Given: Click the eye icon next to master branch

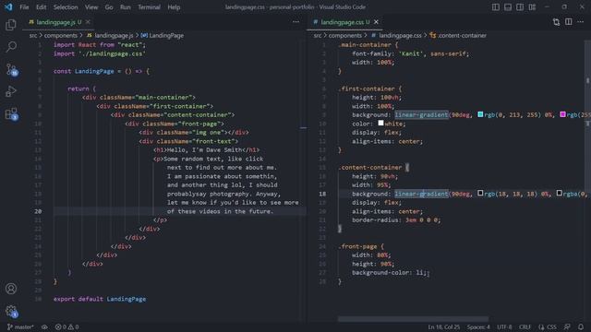Looking at the screenshot, I should [x=44, y=326].
